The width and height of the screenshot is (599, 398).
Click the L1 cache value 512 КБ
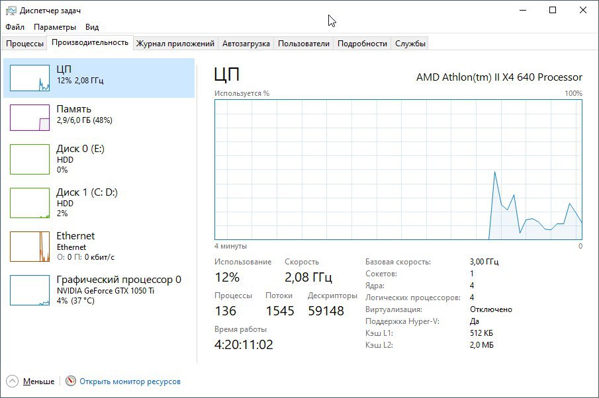tap(481, 333)
